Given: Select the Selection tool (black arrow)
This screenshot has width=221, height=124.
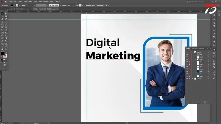Looking at the screenshot, I should 2,14.
